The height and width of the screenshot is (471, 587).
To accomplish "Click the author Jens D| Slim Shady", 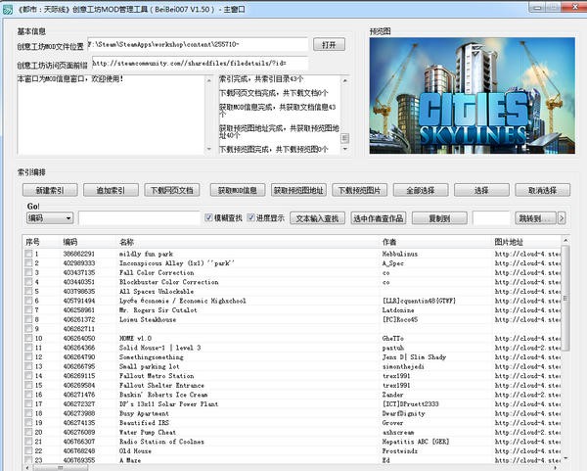I will [414, 357].
